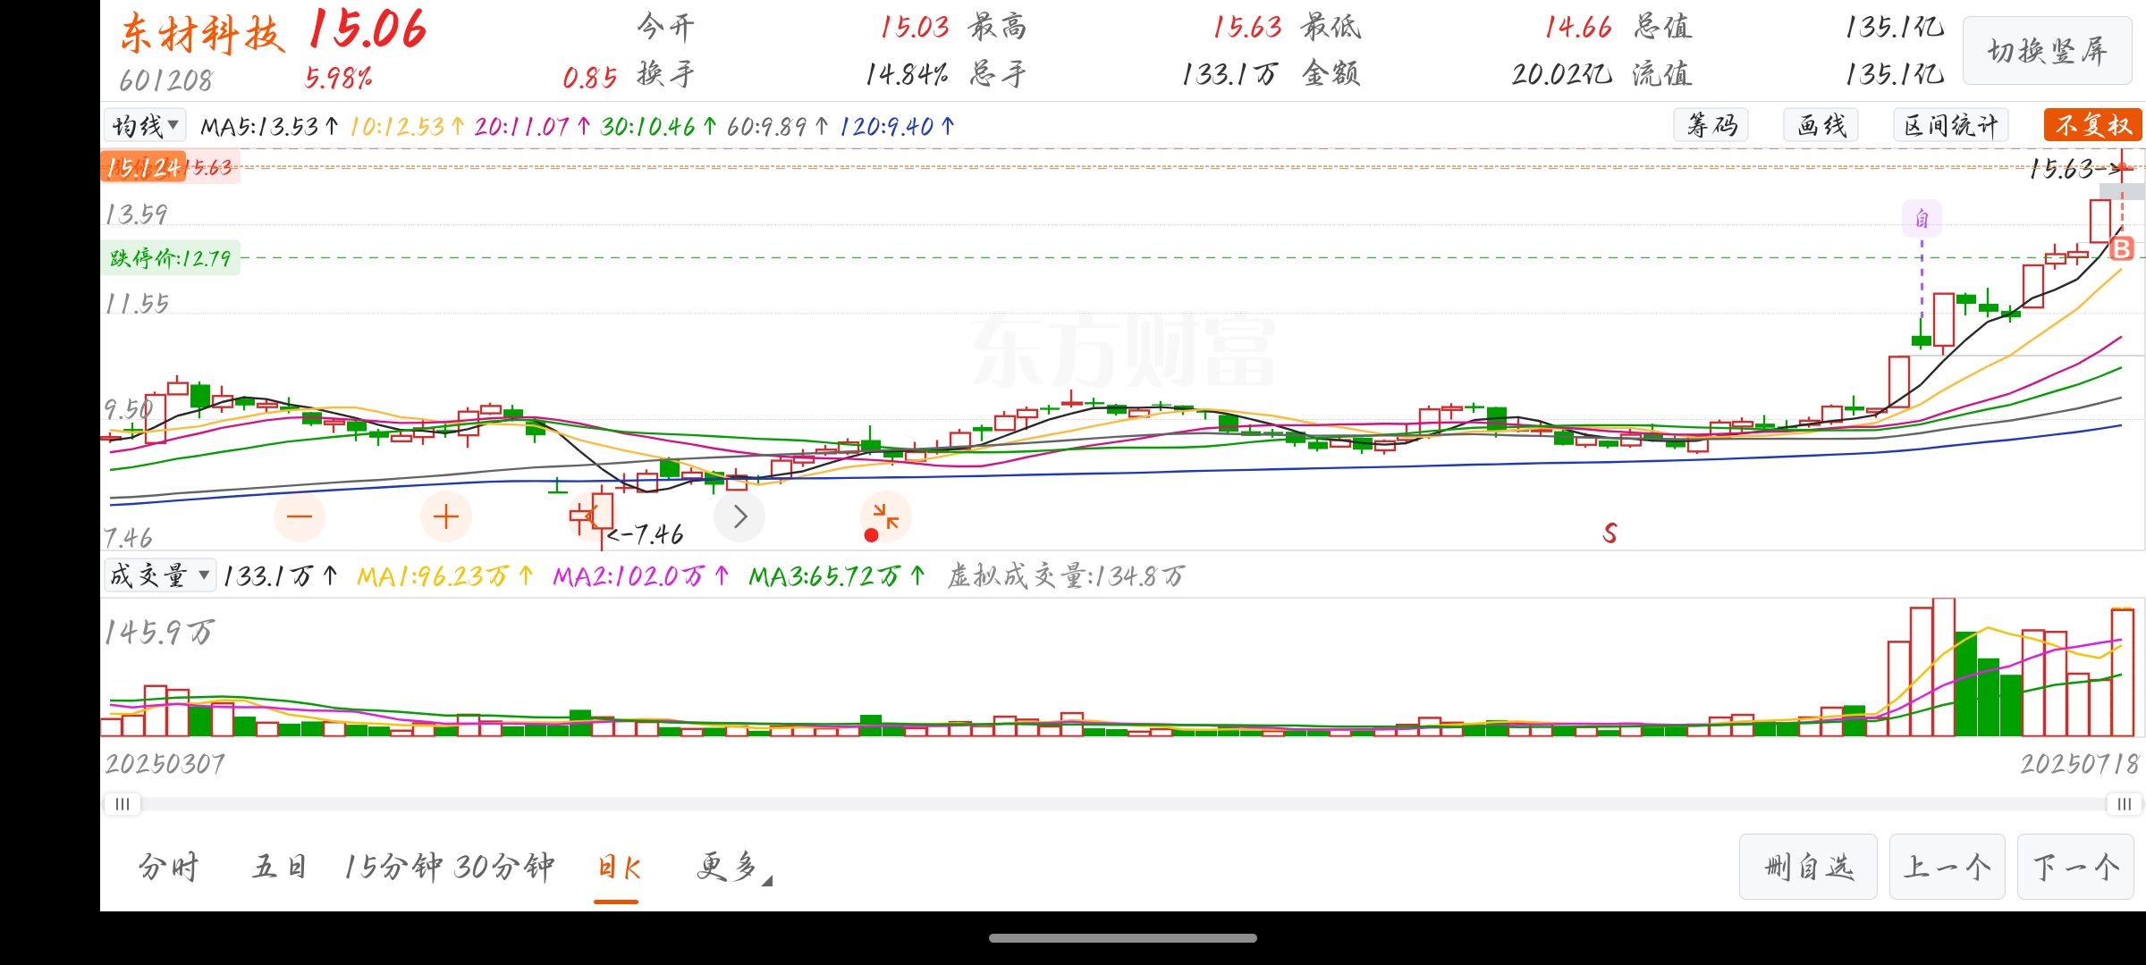Image resolution: width=2146 pixels, height=965 pixels.
Task: Tap the B buy marker on chart
Action: [2121, 249]
